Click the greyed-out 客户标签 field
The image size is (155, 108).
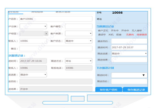pyautogui.click(x=32, y=34)
